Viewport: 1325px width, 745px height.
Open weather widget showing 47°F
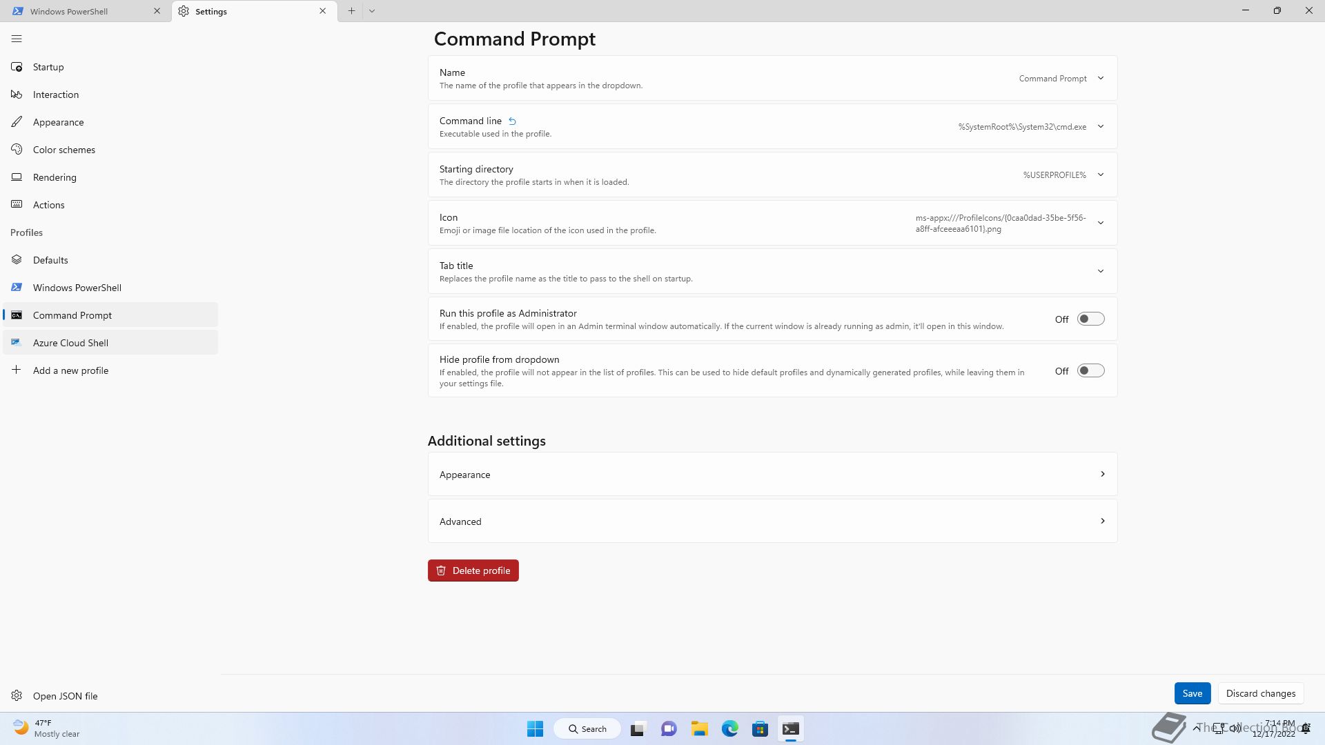pyautogui.click(x=47, y=728)
